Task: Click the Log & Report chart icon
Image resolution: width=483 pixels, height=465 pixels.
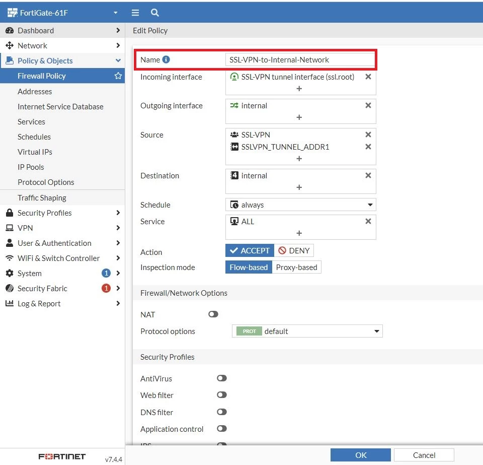Action: [10, 303]
